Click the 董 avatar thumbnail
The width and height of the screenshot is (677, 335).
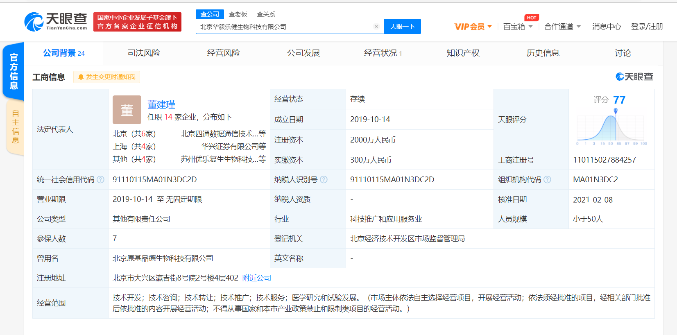tap(127, 110)
